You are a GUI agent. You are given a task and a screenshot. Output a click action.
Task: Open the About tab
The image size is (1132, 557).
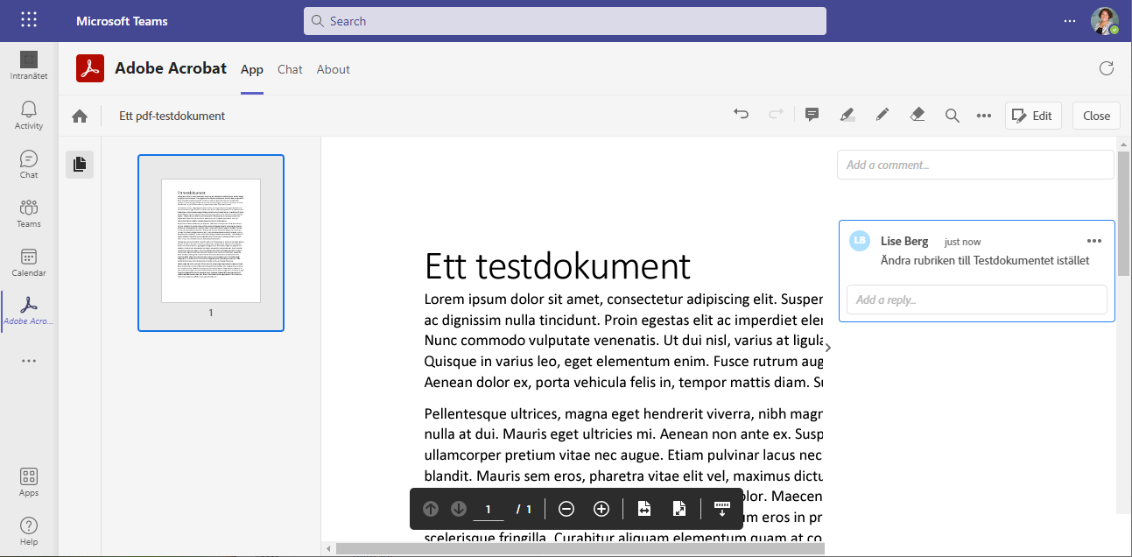pyautogui.click(x=333, y=69)
